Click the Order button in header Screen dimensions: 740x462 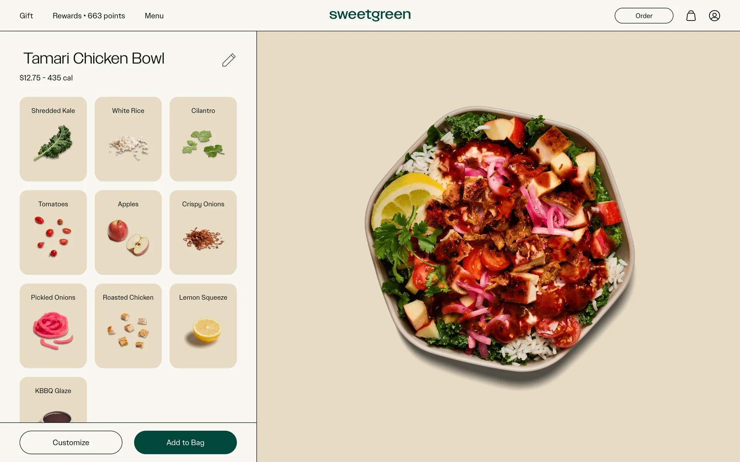click(x=644, y=16)
